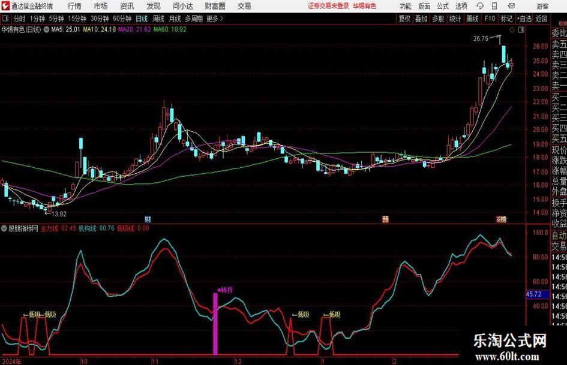Click the MA60: 18.92 label

pos(170,29)
